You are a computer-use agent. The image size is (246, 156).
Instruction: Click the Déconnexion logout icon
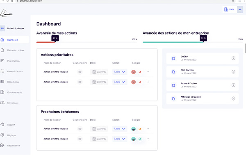tap(2, 145)
